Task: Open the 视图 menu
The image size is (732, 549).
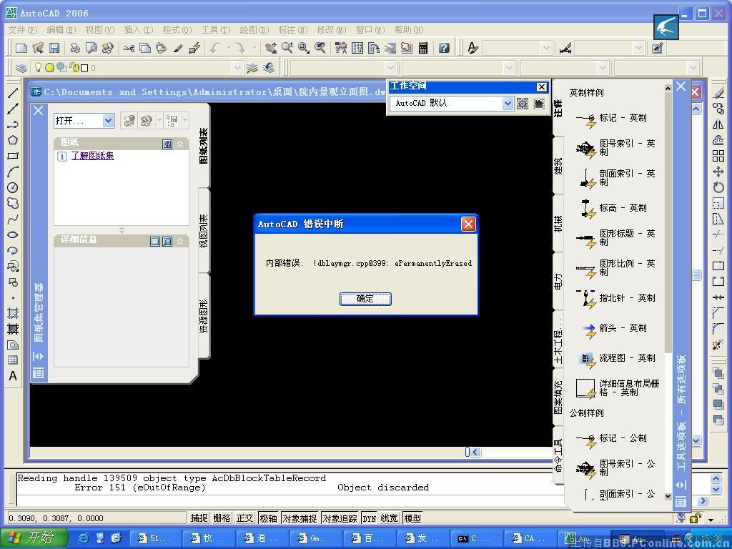Action: [x=99, y=30]
